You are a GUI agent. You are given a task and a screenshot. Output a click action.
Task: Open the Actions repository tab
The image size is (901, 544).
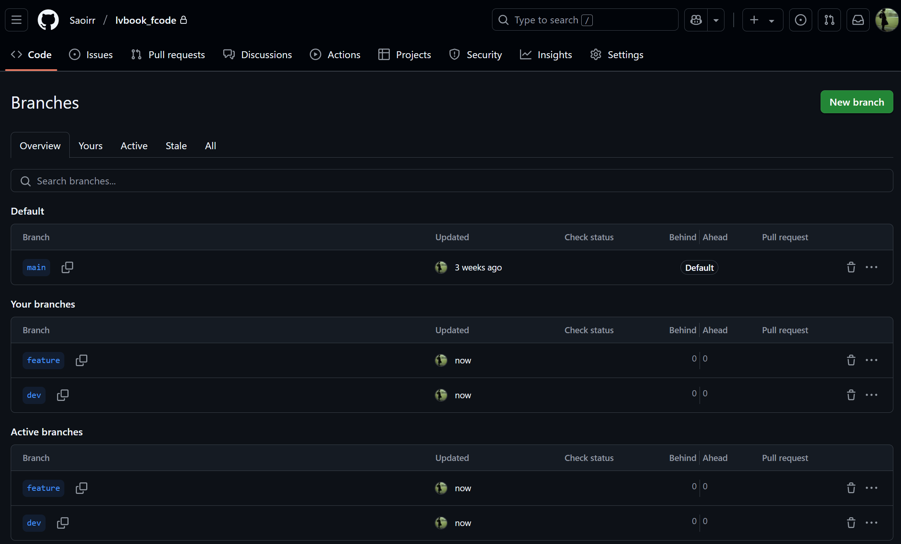coord(335,55)
